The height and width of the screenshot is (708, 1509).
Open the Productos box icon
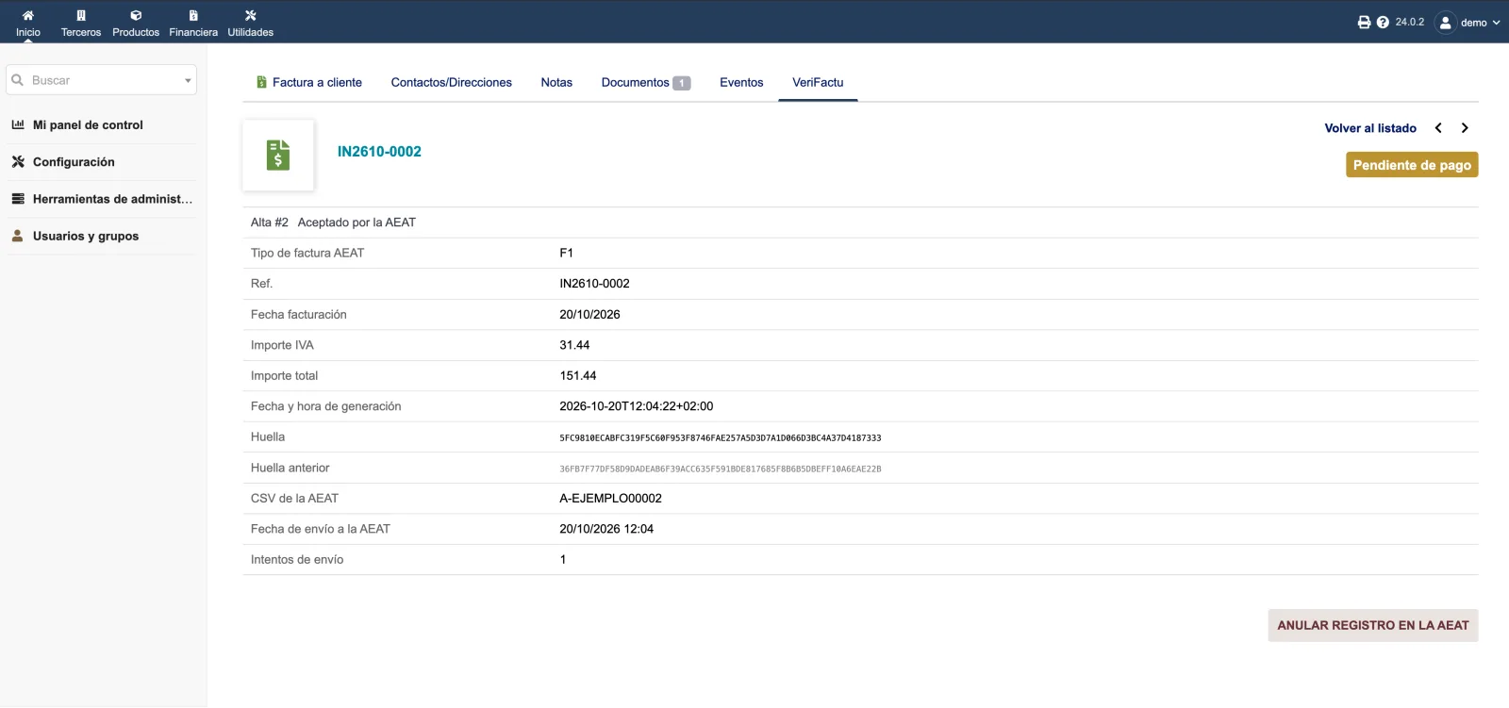tap(136, 15)
